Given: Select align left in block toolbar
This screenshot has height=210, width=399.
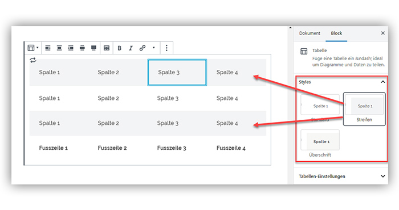Looking at the screenshot, I should [x=47, y=48].
